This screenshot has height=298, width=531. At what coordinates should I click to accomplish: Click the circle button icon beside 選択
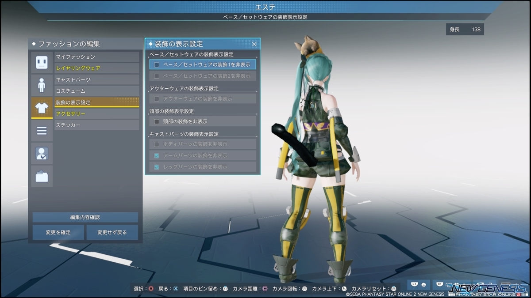[x=151, y=289]
